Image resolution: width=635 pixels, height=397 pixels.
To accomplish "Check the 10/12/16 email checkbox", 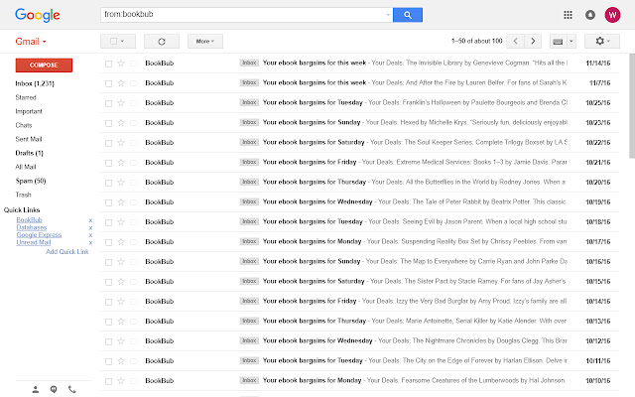I will click(108, 341).
